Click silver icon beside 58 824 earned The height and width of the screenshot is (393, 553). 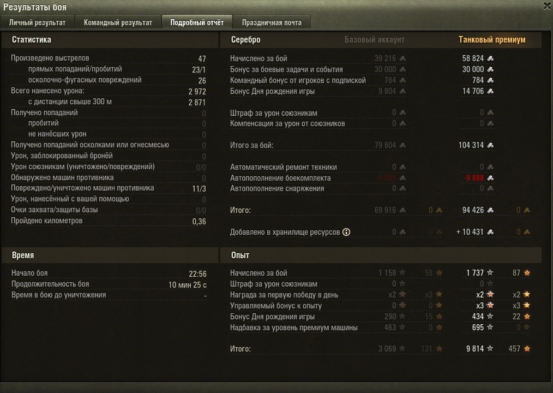point(490,58)
